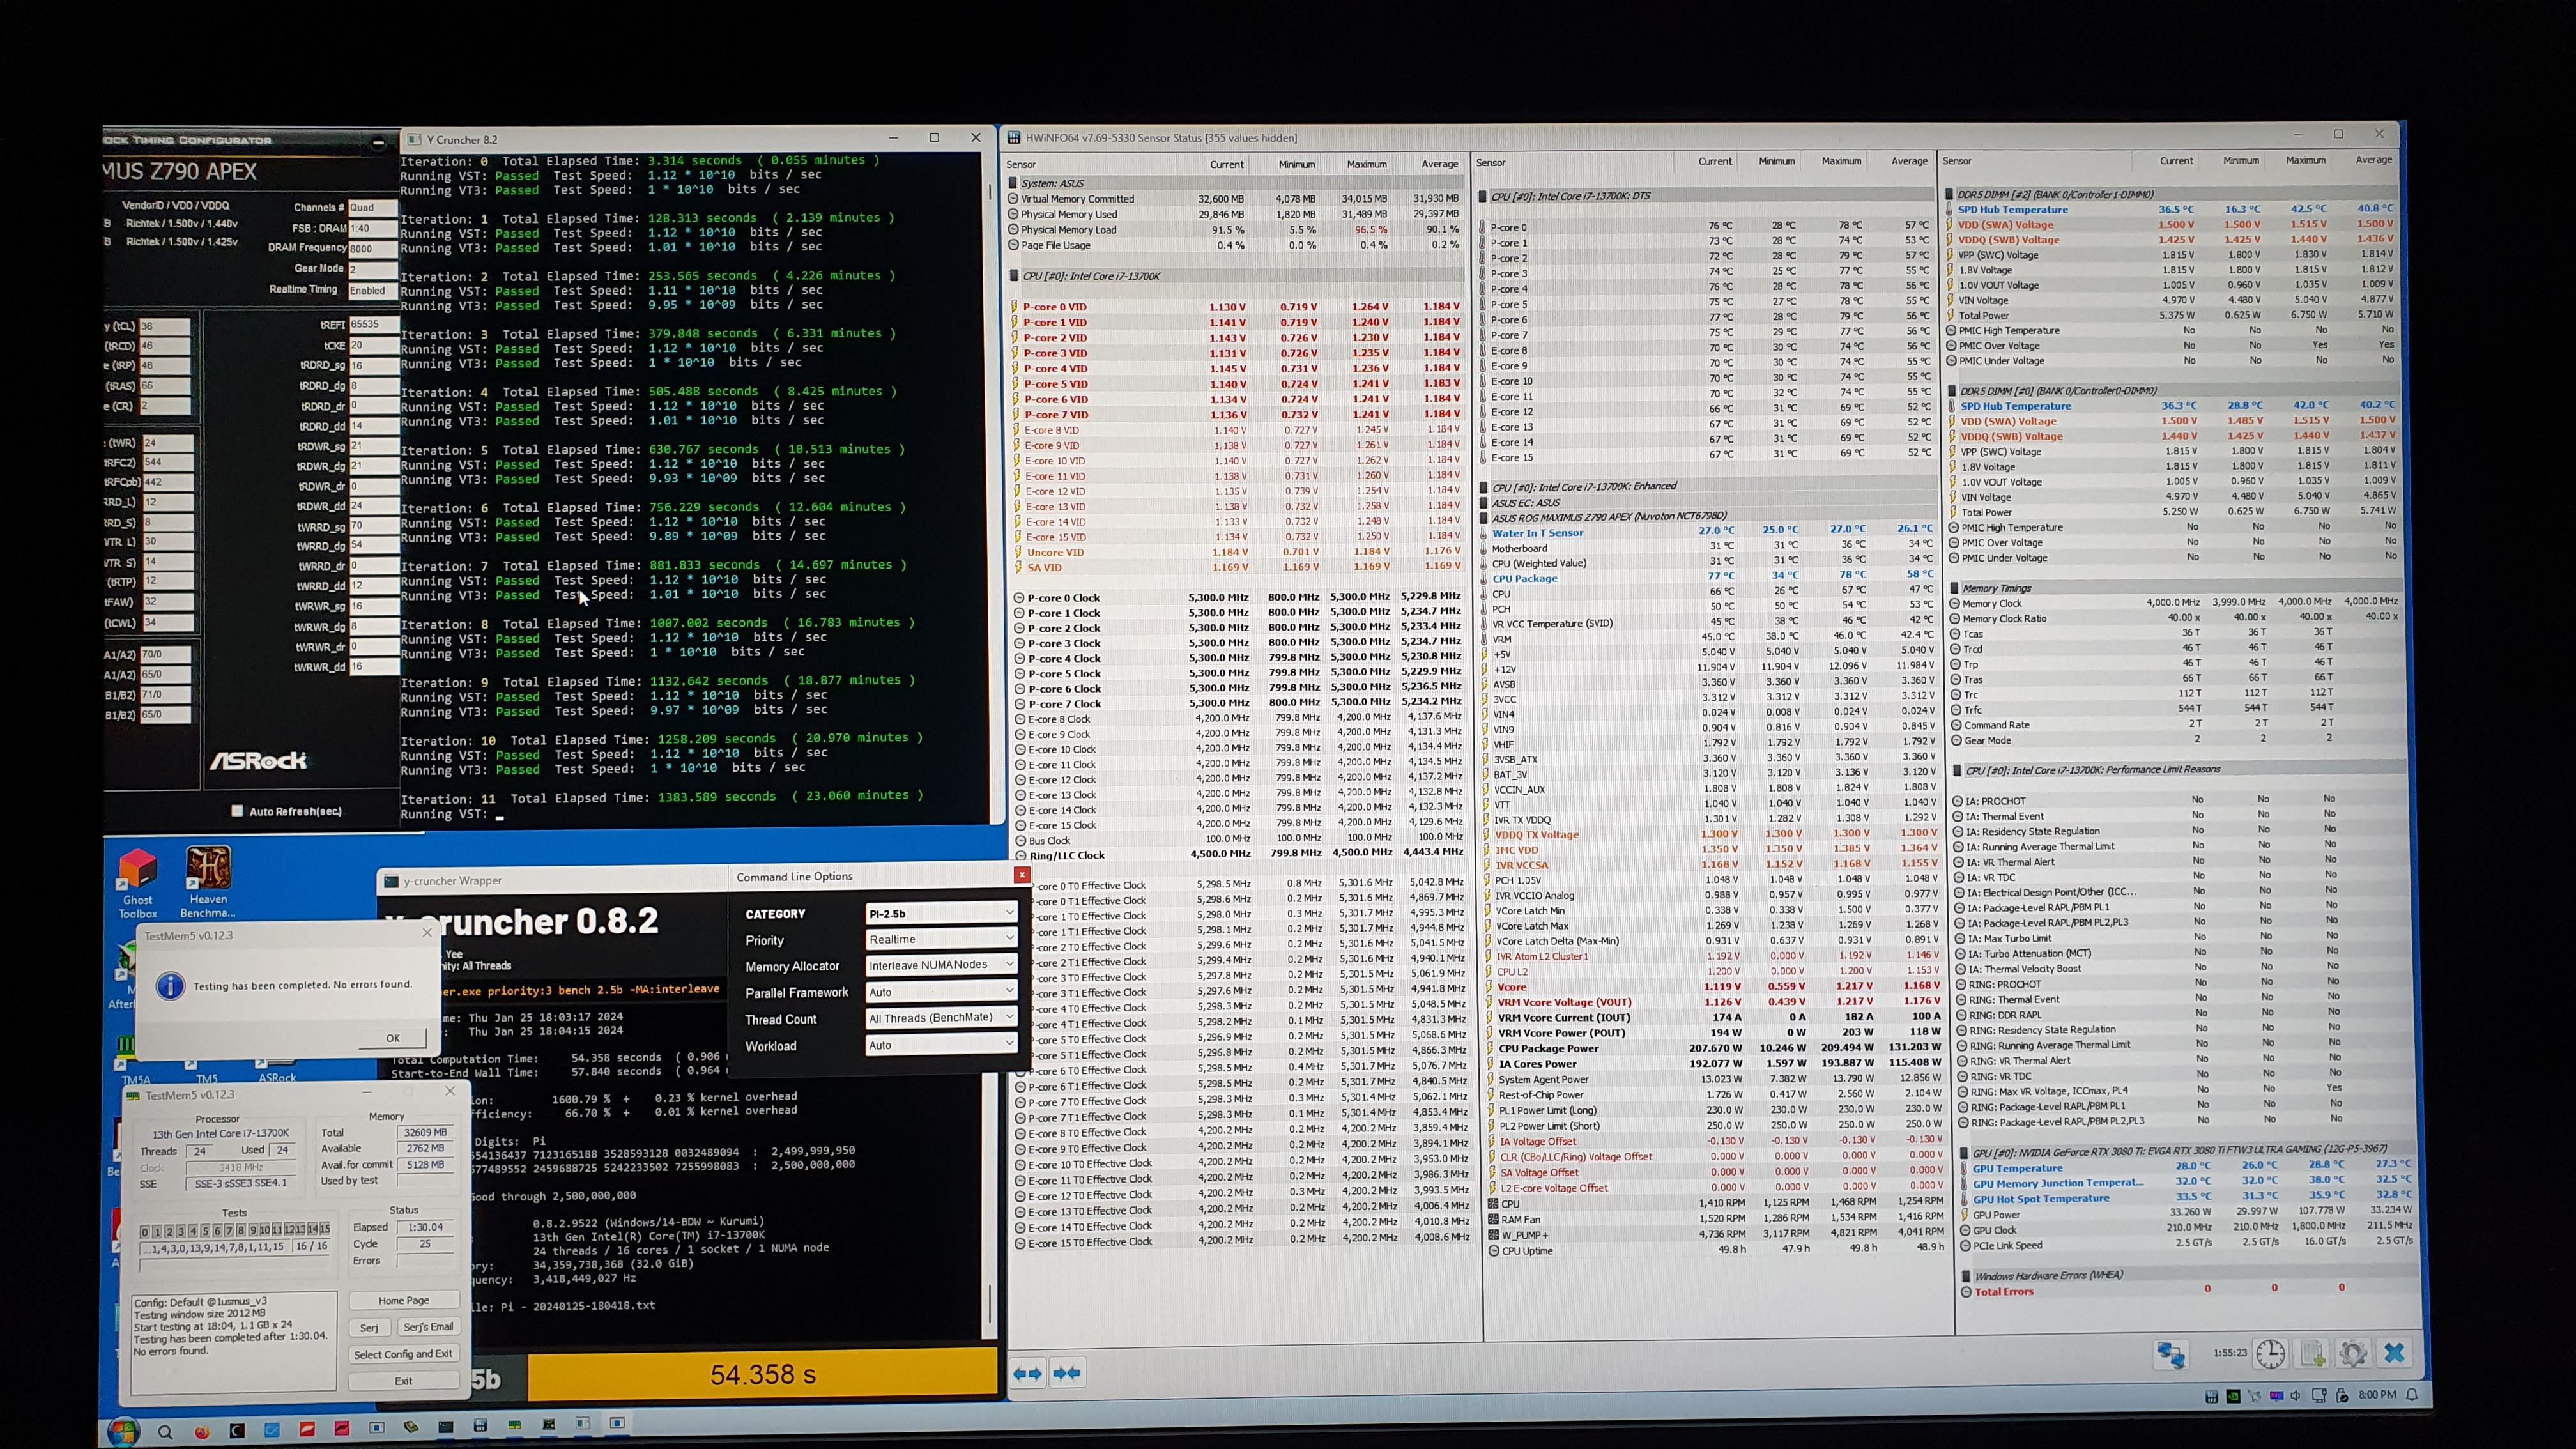
Task: Open Thread Count dropdown
Action: 940,1018
